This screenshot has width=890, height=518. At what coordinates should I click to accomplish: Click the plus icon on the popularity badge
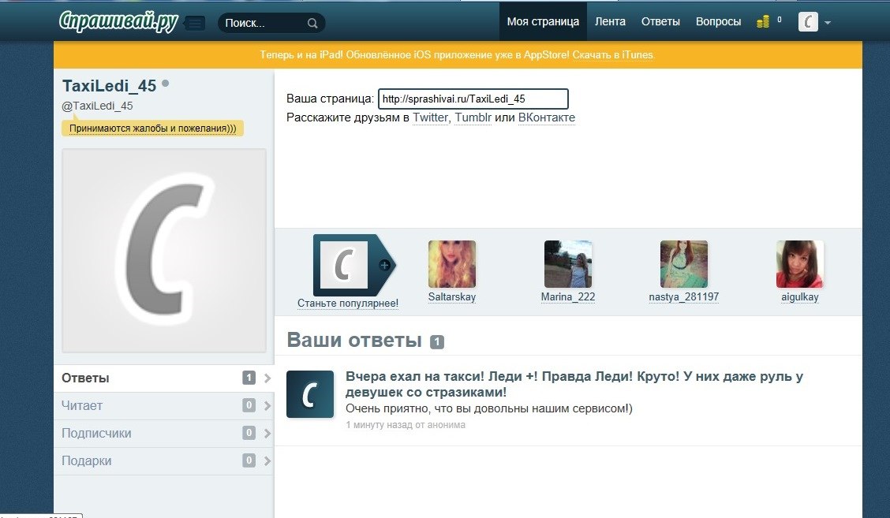point(384,265)
